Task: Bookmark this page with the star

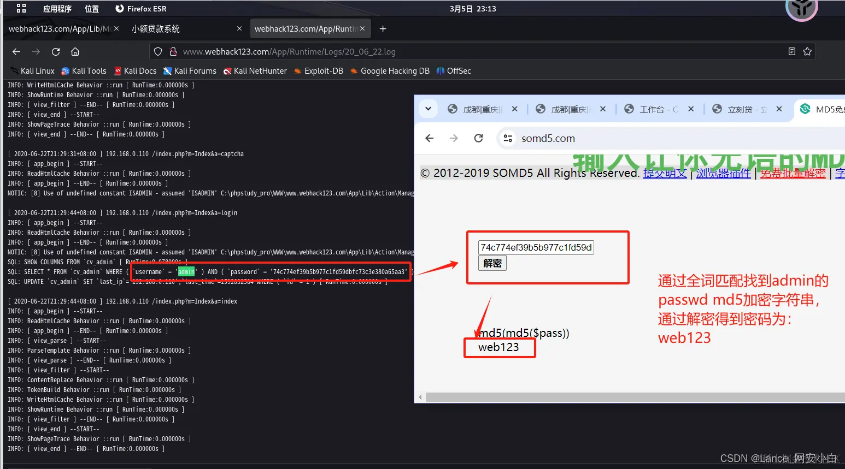Action: click(807, 51)
